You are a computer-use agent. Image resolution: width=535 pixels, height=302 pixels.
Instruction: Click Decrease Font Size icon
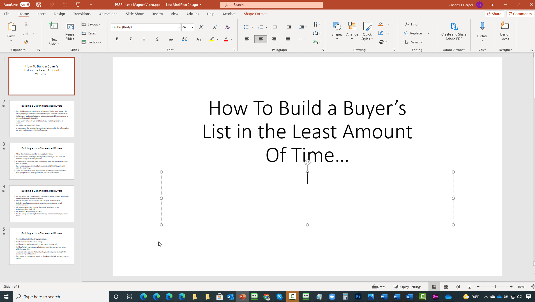[x=215, y=27]
